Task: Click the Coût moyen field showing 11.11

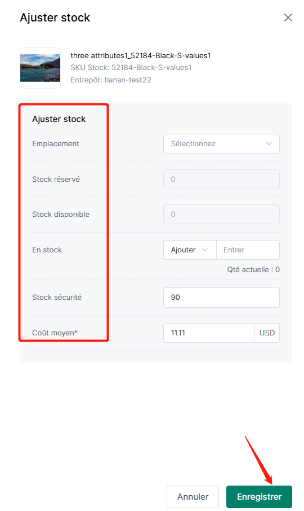Action: 208,333
